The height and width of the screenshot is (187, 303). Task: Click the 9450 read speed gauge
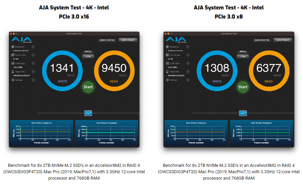coord(114,71)
